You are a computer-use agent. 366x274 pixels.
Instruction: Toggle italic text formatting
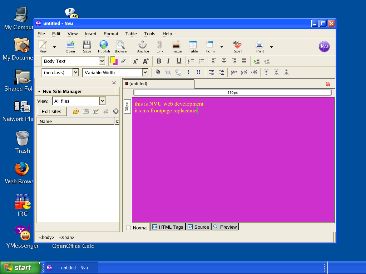[x=168, y=61]
